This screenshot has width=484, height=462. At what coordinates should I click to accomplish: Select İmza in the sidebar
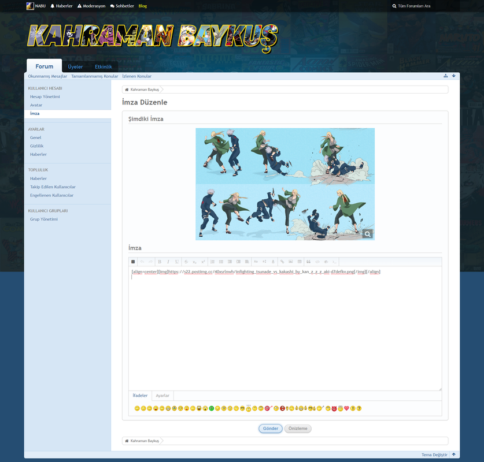[x=35, y=113]
